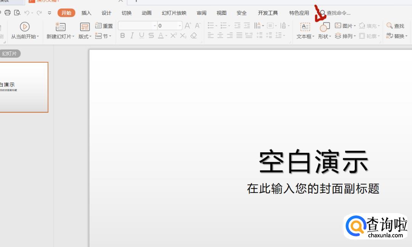The image size is (412, 247).
Task: Select the 幻灯片 panel tab
Action: [10, 54]
